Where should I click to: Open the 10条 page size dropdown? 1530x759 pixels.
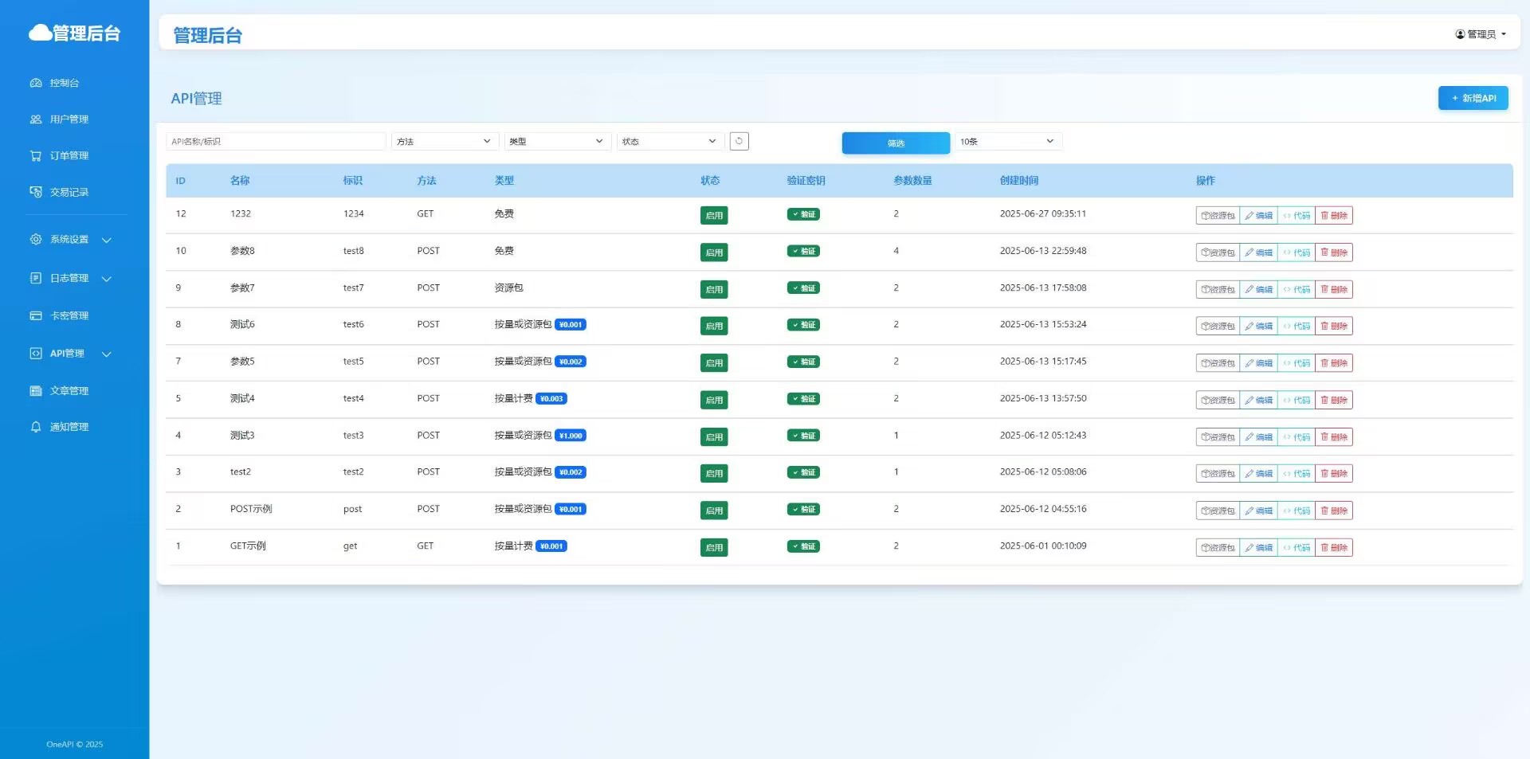[1007, 142]
